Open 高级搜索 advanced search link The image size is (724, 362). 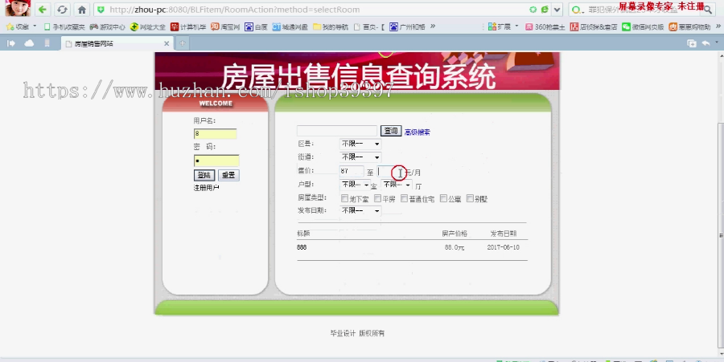(x=418, y=132)
